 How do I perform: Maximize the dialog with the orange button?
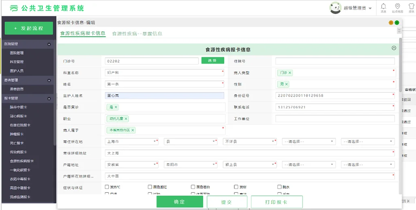pyautogui.click(x=391, y=23)
